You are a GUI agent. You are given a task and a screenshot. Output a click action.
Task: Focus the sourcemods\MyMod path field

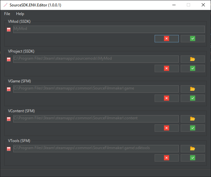(x=96, y=59)
